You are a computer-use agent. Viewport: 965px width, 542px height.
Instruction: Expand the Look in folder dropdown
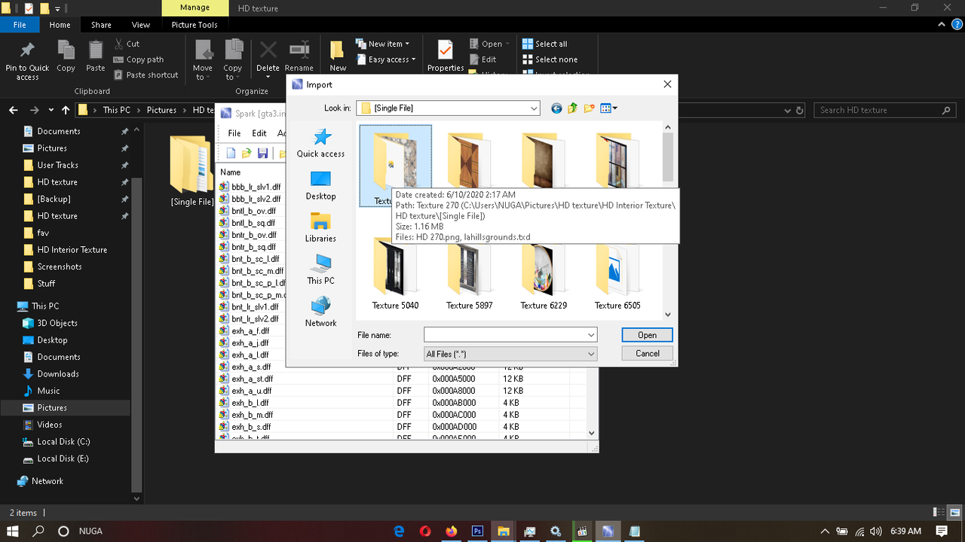click(x=534, y=108)
